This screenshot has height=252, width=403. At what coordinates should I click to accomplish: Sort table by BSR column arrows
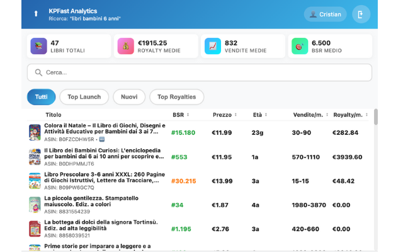(188, 115)
